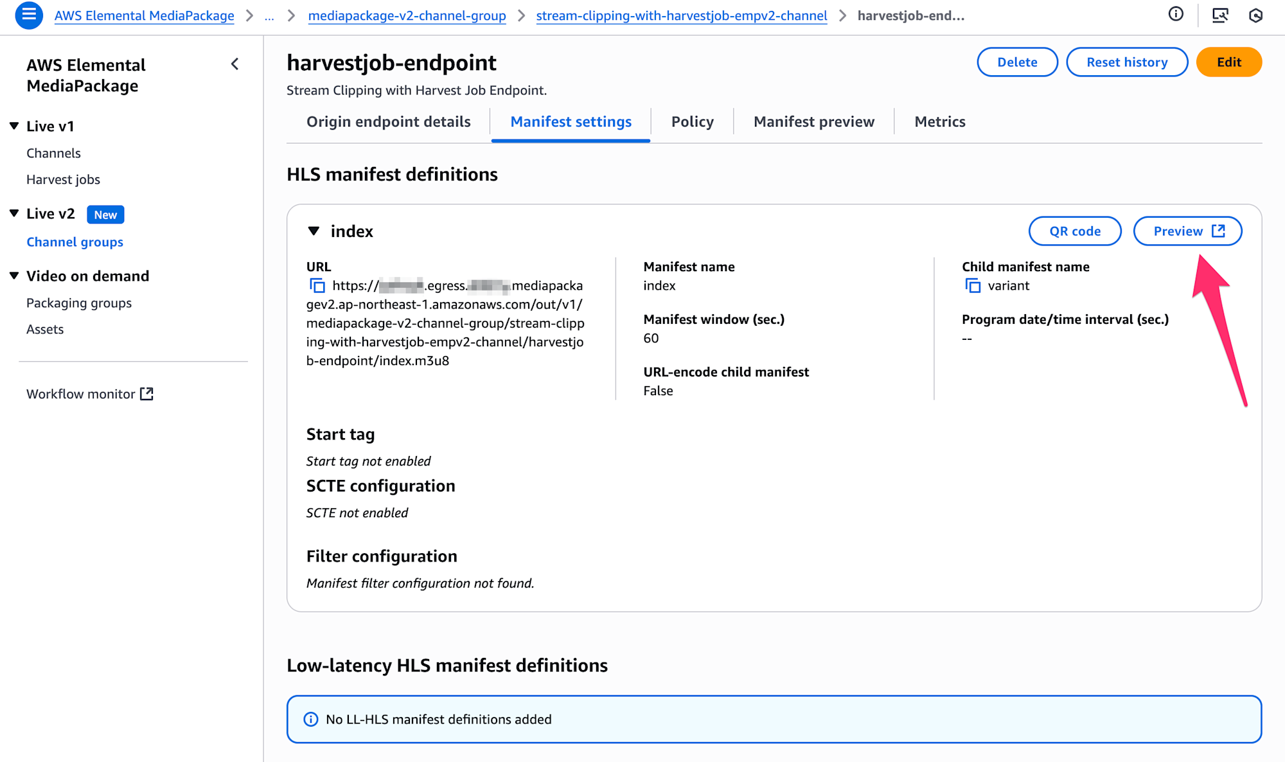Open the hamburger navigation menu icon

(28, 15)
